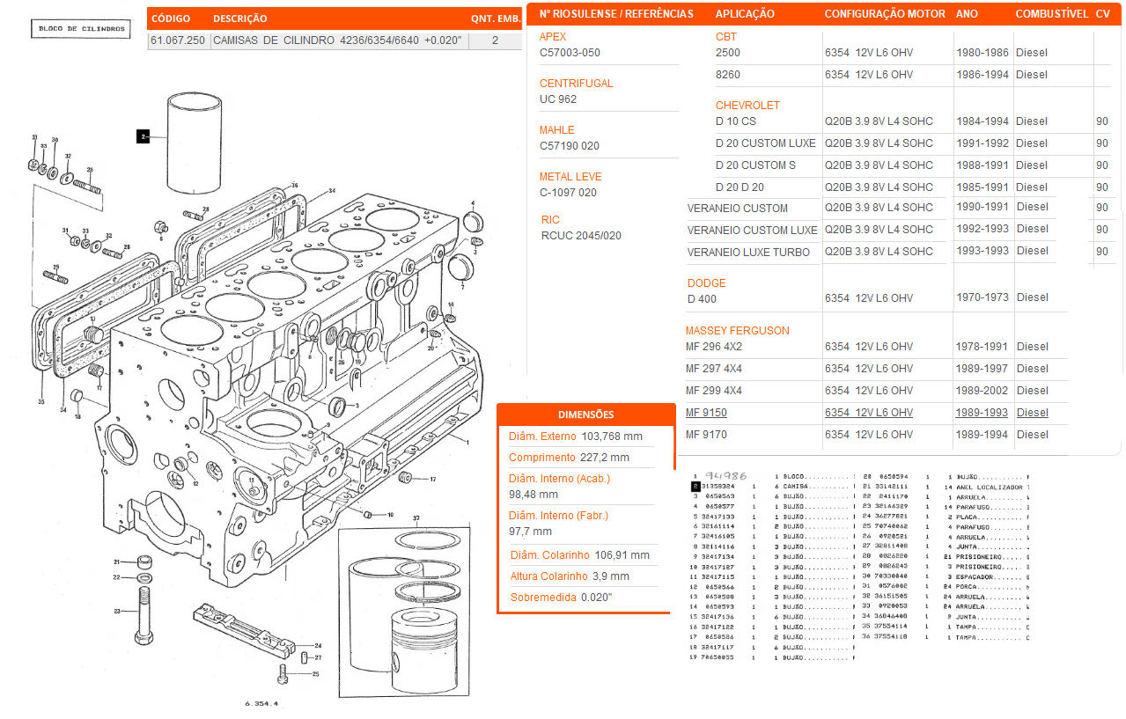Click the black number 2 callout marker
1126x719 pixels.
(142, 136)
